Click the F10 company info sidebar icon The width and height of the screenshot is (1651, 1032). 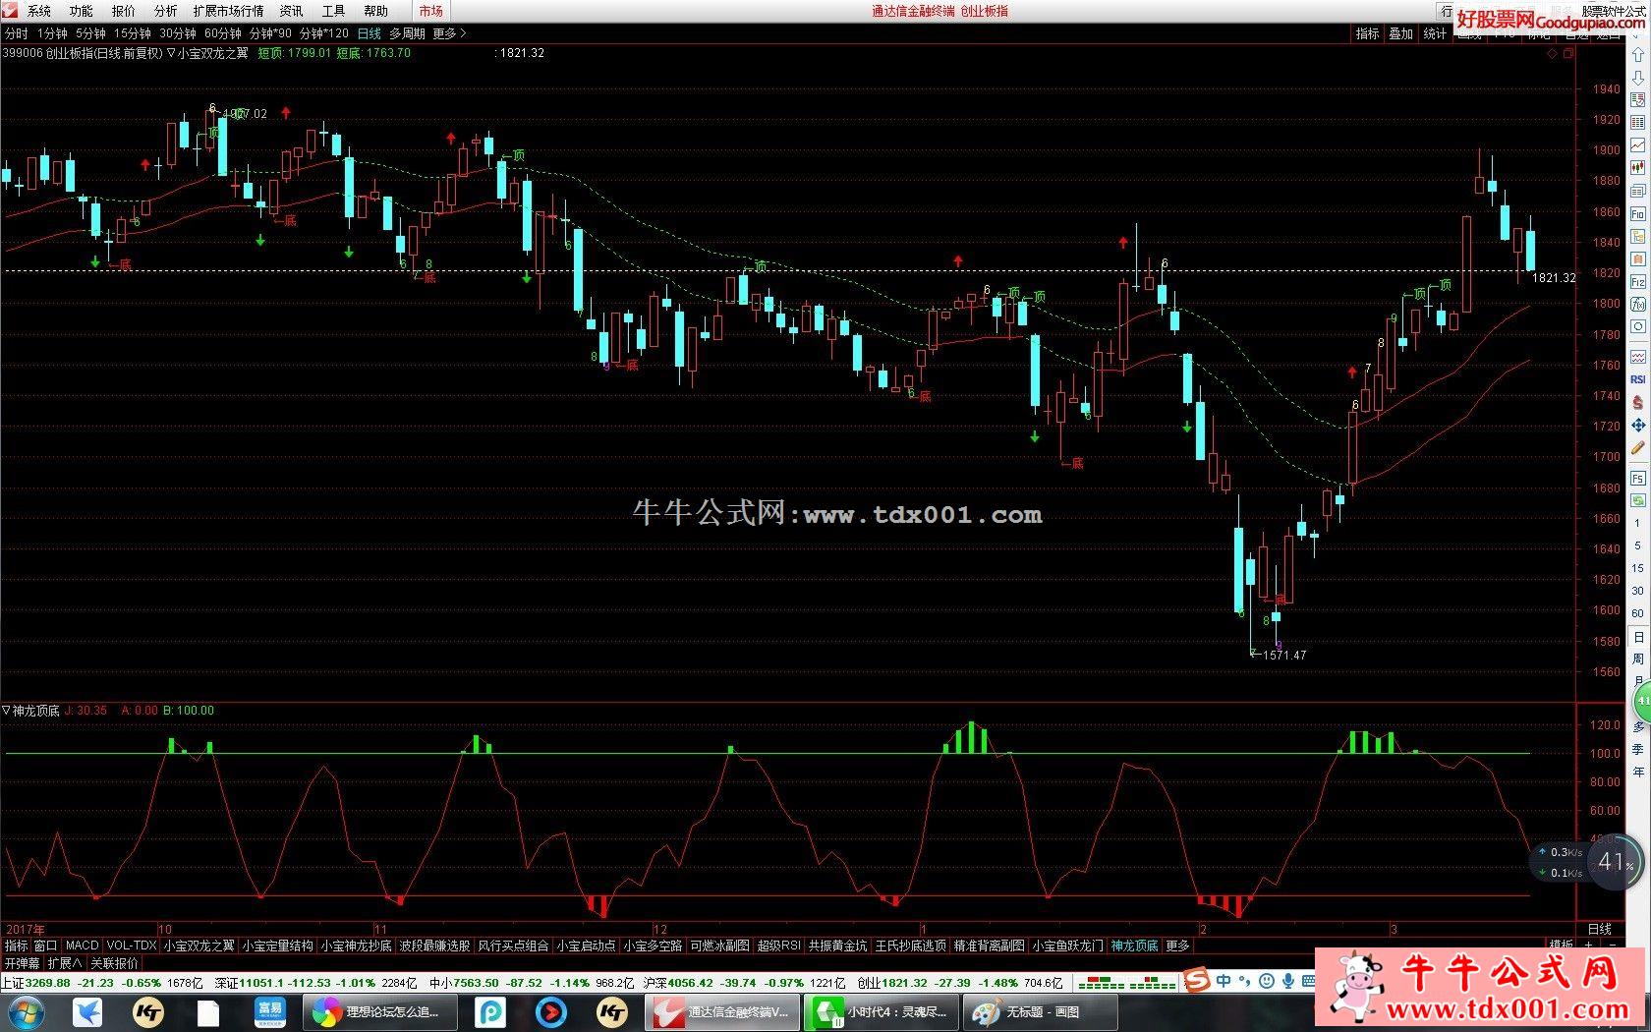(1637, 214)
